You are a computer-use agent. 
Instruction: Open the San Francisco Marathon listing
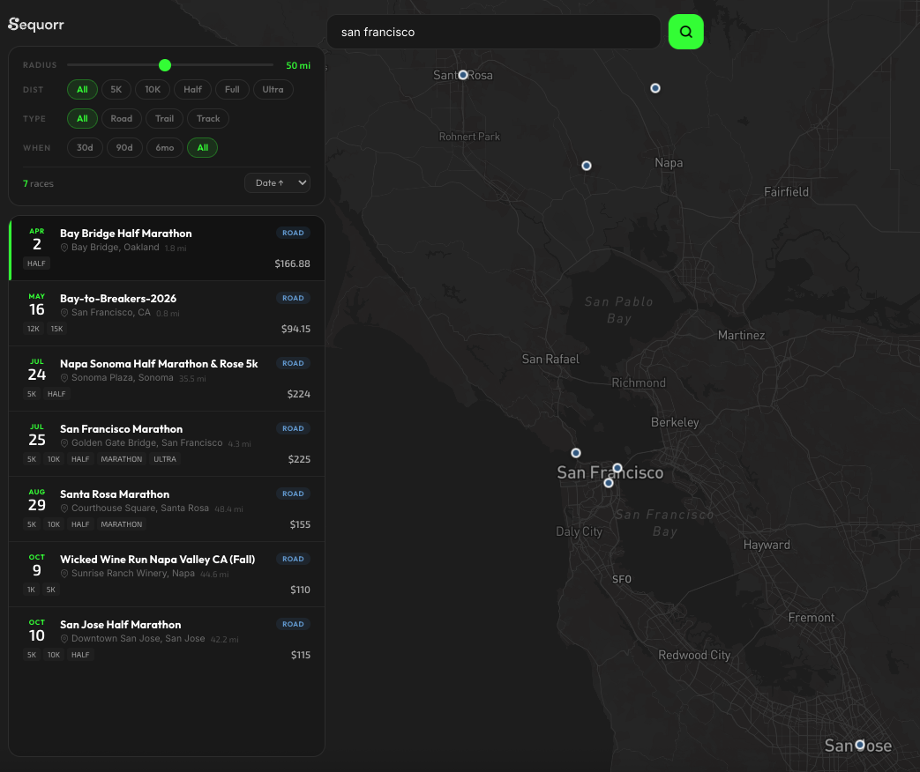(167, 444)
